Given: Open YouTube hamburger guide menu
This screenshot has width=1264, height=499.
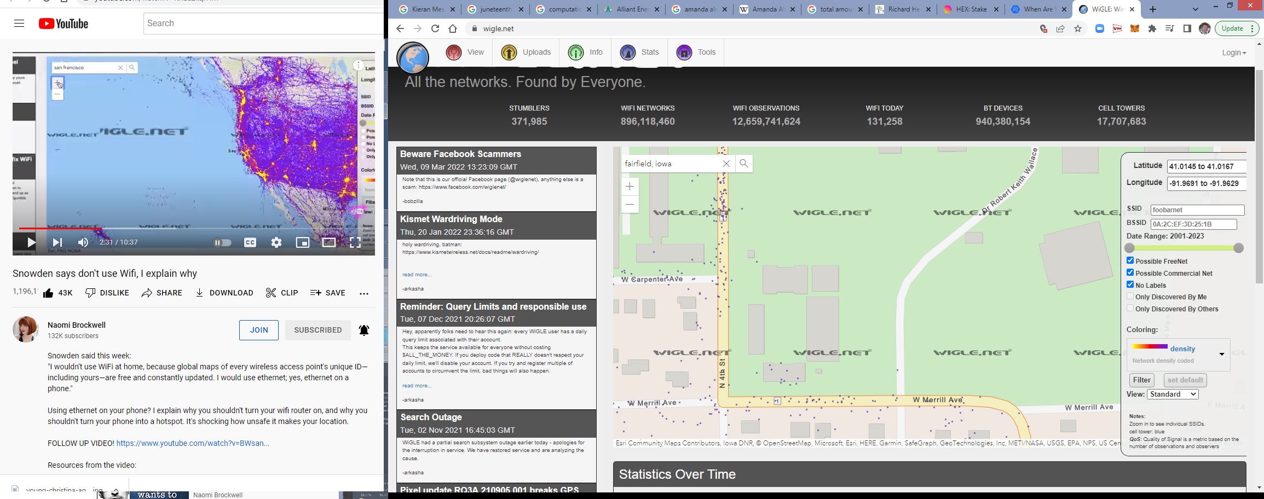Looking at the screenshot, I should 19,24.
